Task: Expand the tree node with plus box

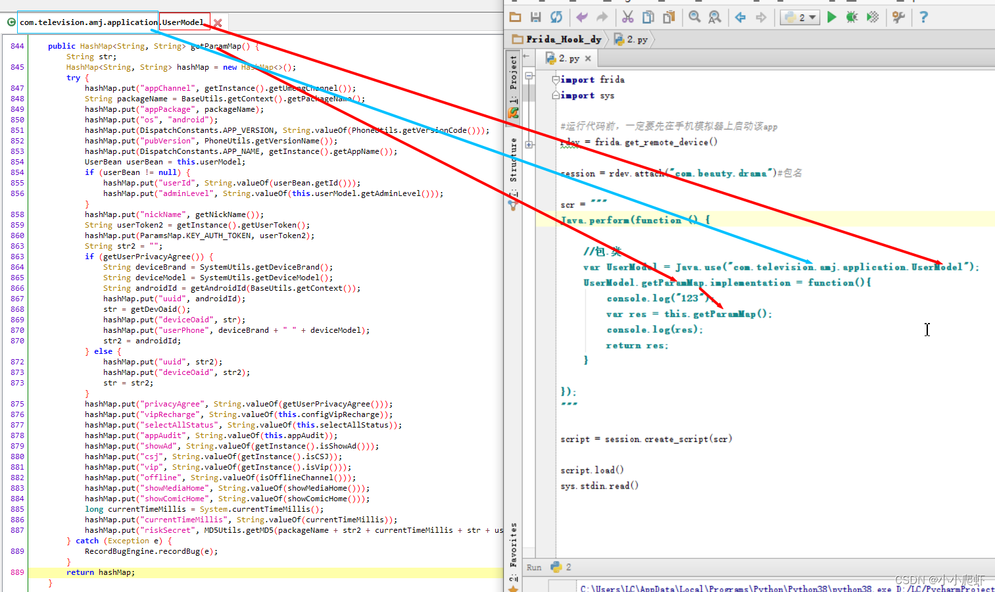Action: tap(529, 145)
